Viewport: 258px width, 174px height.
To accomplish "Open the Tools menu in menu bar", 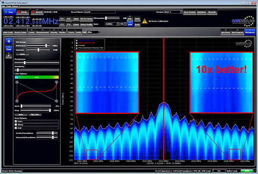I will pyautogui.click(x=9, y=6).
